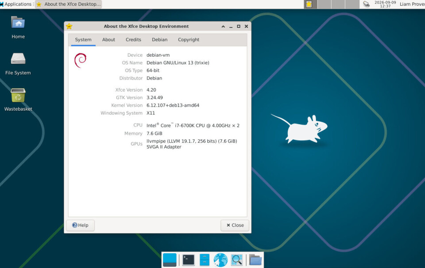This screenshot has height=268, width=425.
Task: Click the Windowing System value "X11"
Action: pos(151,113)
